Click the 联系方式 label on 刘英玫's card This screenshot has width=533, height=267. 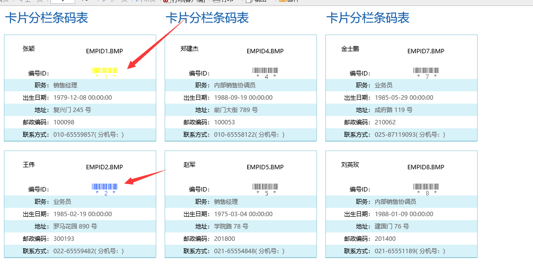(357, 251)
